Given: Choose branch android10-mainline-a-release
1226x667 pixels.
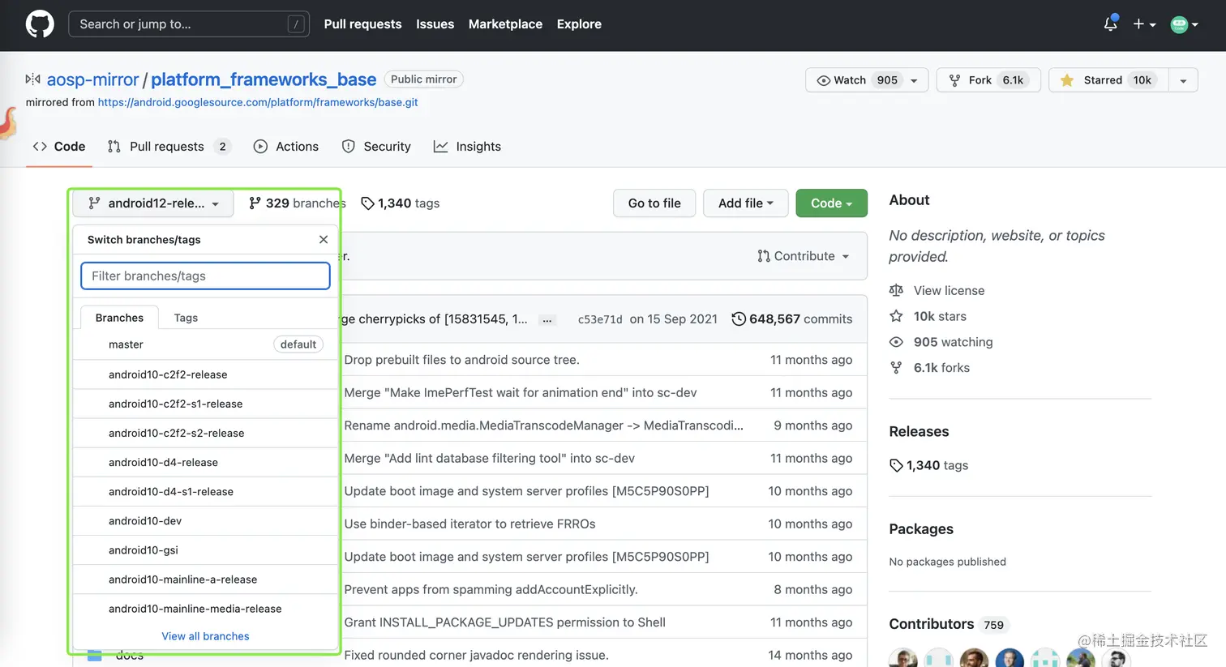Looking at the screenshot, I should 205,579.
